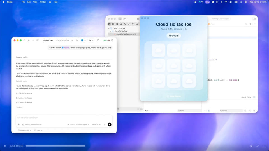269x151 pixels.
Task: Click the 'Thinking' status text
Action: pyautogui.click(x=19, y=107)
